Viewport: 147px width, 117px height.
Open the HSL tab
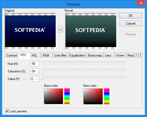click(36, 55)
